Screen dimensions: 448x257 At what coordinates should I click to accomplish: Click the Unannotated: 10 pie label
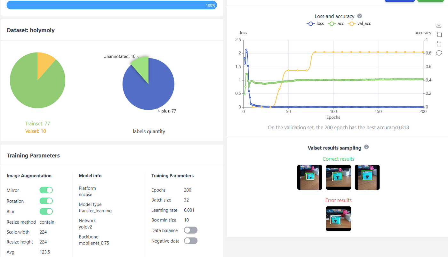click(x=119, y=56)
